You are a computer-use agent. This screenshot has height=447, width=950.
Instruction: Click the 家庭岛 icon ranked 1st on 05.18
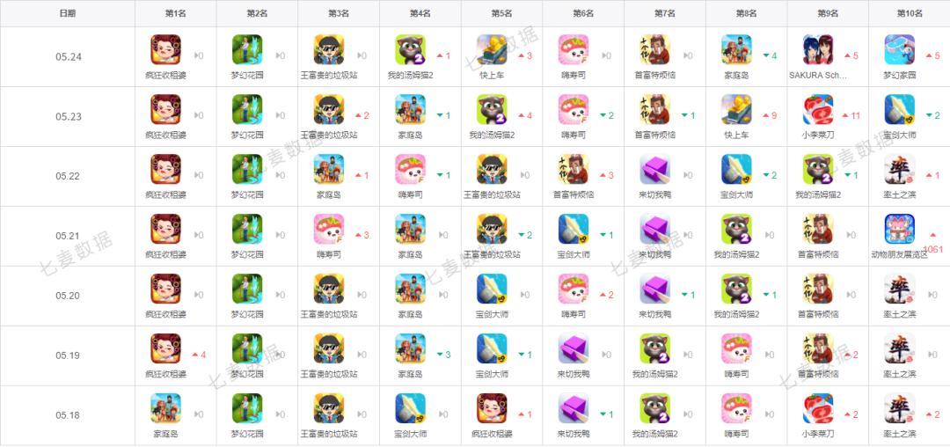tap(166, 408)
